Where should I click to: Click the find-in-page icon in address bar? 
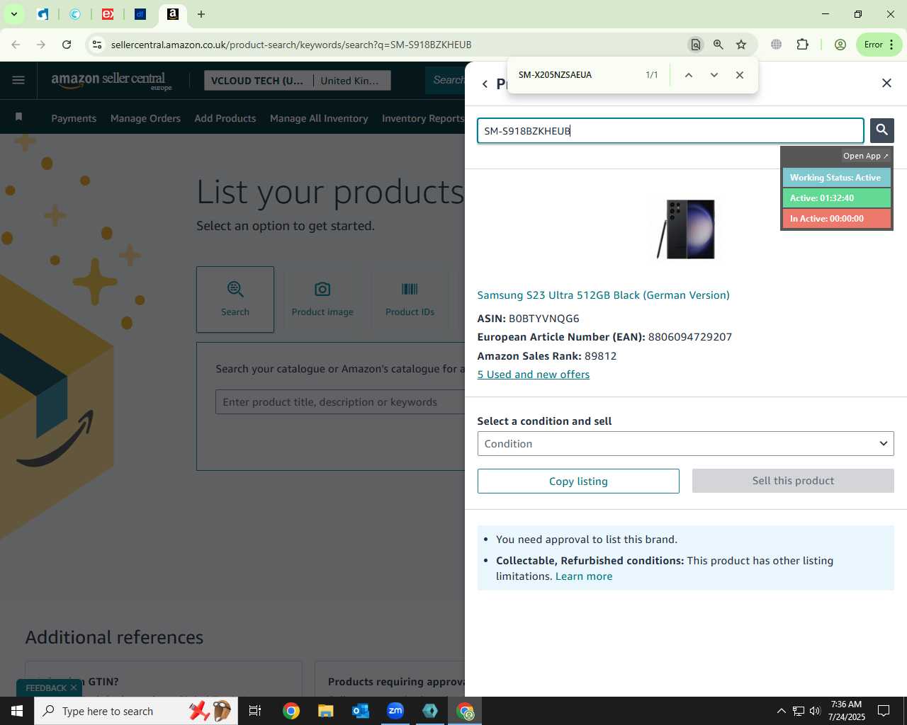pyautogui.click(x=696, y=45)
